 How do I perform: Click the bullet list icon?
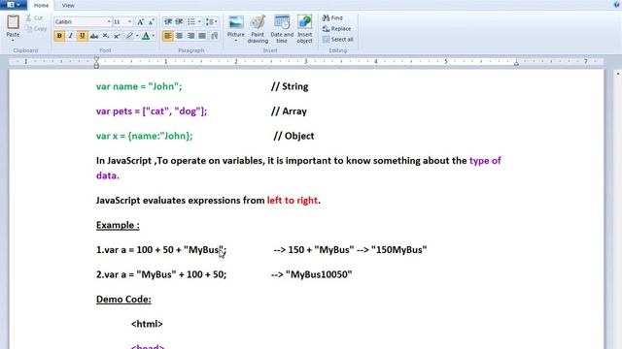[191, 21]
